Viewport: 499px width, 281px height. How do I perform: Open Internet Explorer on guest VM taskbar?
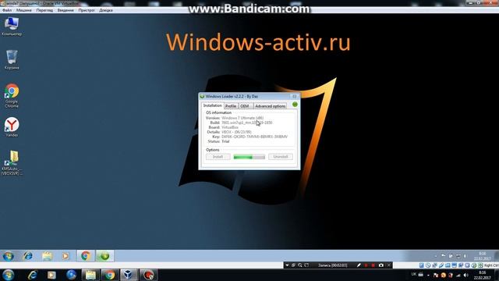click(x=28, y=256)
